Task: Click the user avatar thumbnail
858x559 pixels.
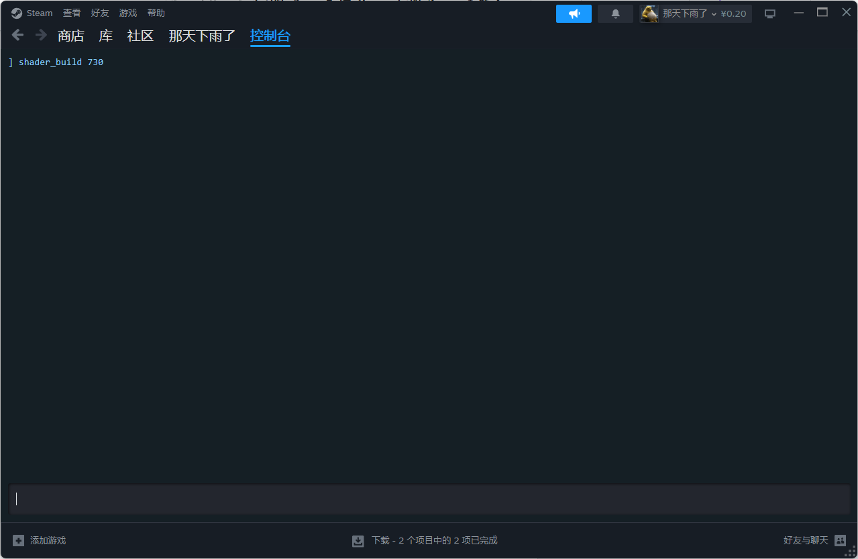Action: [x=649, y=13]
